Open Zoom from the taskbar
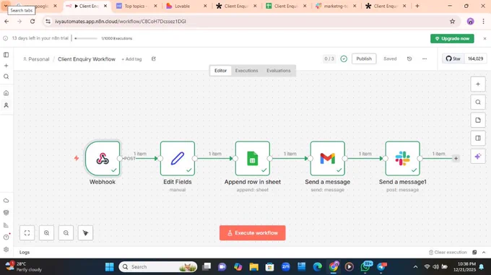491x275 pixels. (x=286, y=267)
